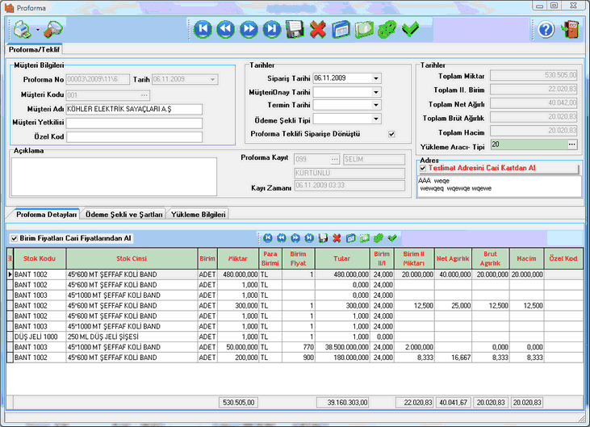Switch to Ödeme Şekli ve Şartları tab
The width and height of the screenshot is (590, 427).
point(123,214)
